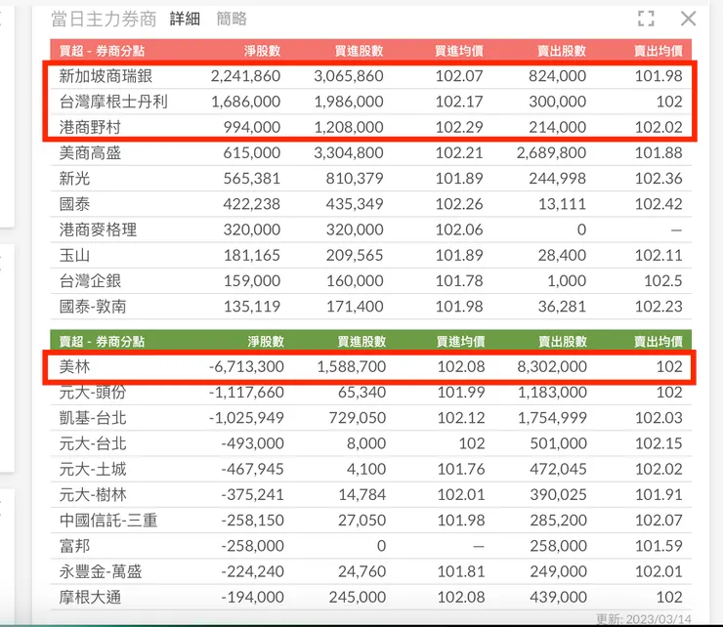723x627 pixels.
Task: Click average sell price 102.42
Action: coord(659,204)
